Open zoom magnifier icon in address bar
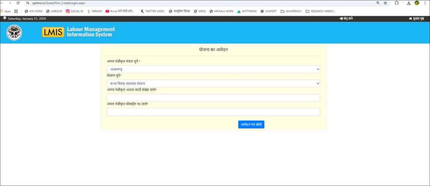 tap(378, 3)
